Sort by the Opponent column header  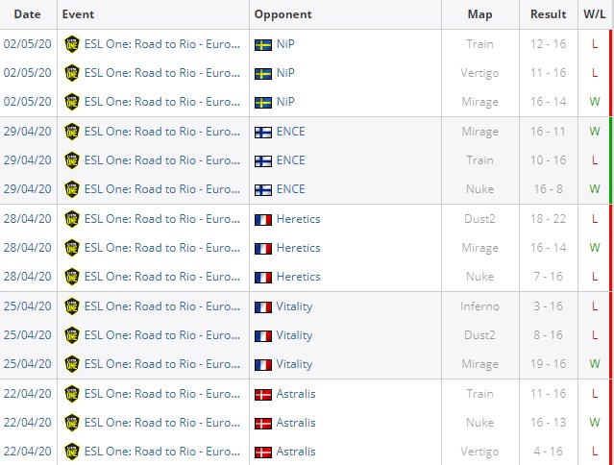pyautogui.click(x=283, y=14)
